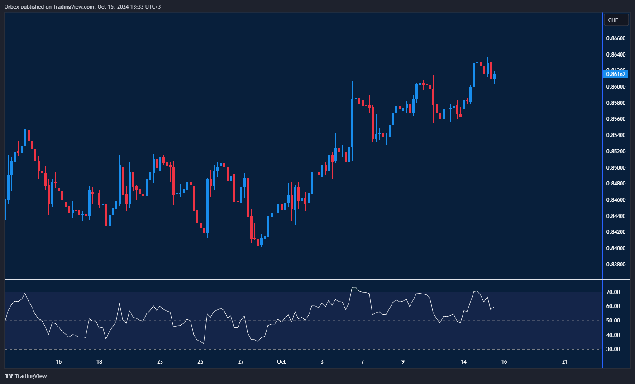Click the RSI 50.00 midline label
The width and height of the screenshot is (635, 384).
(x=613, y=321)
